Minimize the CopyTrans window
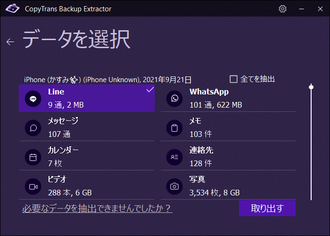 coord(301,9)
